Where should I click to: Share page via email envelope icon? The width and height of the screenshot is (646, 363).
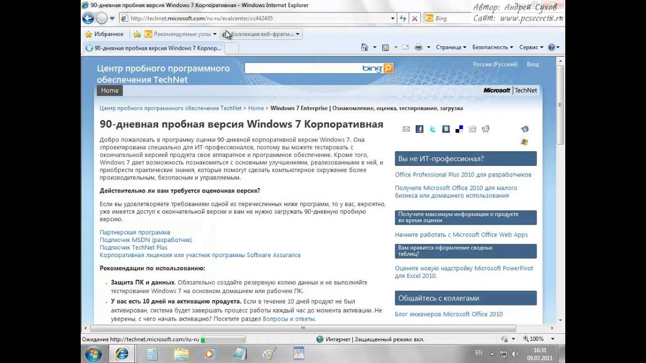406,129
